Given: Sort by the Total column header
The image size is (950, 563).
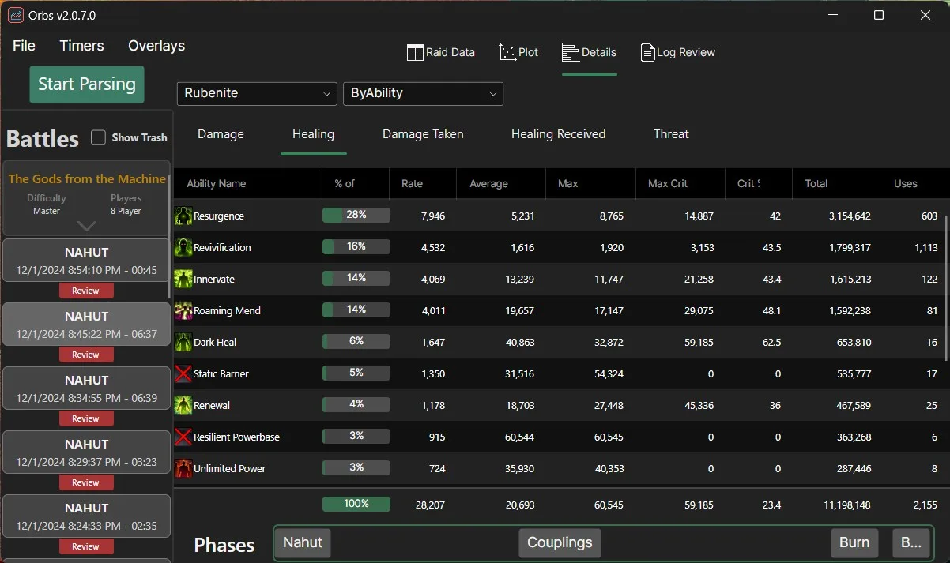Looking at the screenshot, I should 816,183.
